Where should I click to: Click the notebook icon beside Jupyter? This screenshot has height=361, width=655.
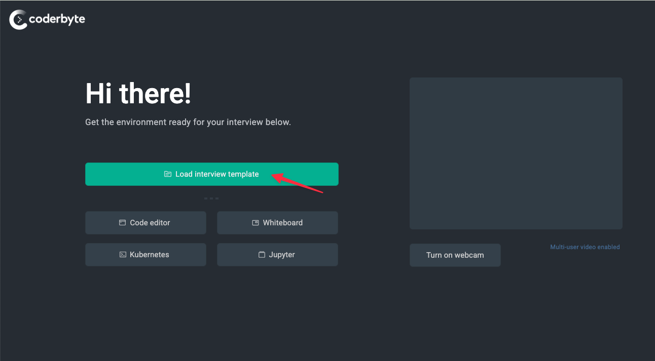[x=262, y=255]
